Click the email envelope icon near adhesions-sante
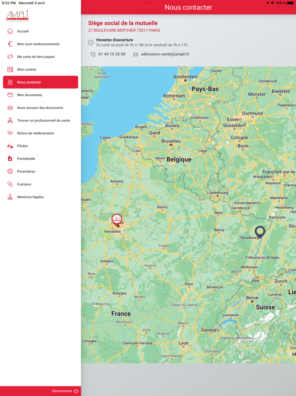 point(136,54)
